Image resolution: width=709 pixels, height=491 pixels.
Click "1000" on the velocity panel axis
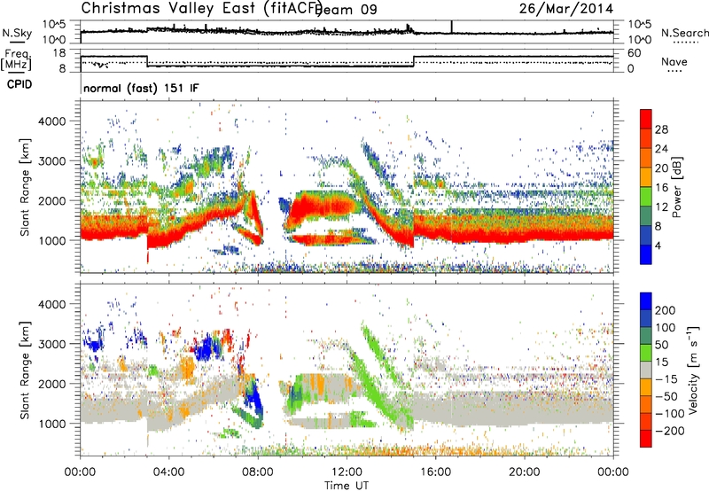coord(52,424)
